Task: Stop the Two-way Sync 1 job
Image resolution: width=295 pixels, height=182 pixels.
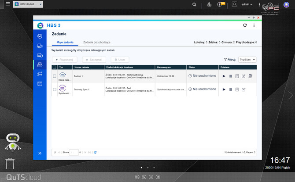Action: pyautogui.click(x=231, y=89)
